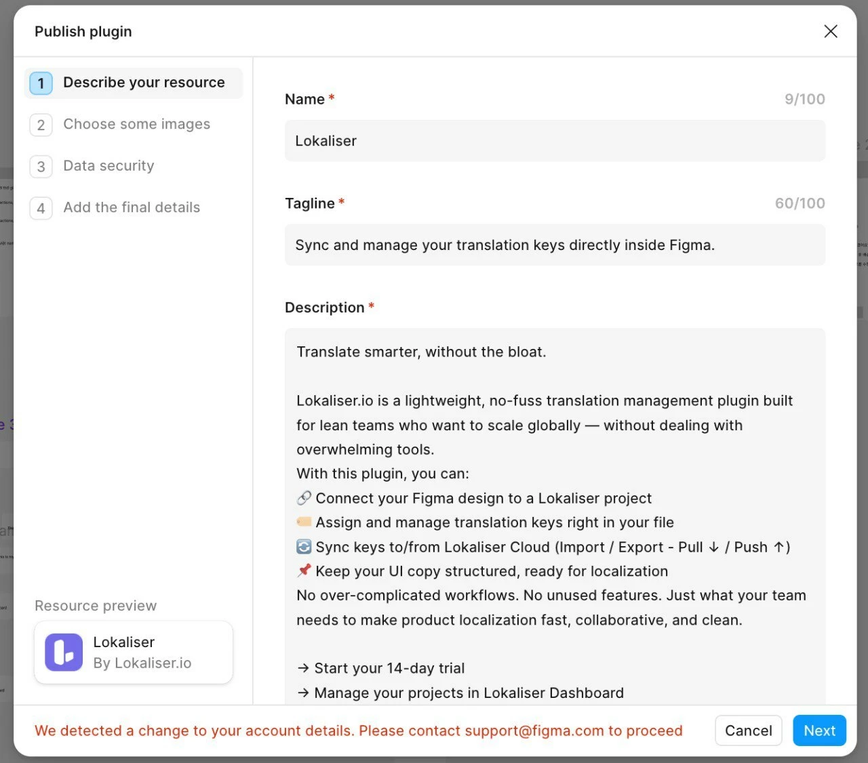
Task: Focus the Name field containing Lokaliser
Action: 554,141
